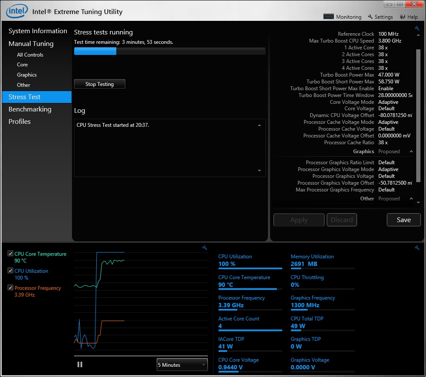Select Other tuning page
426x377 pixels.
(x=23, y=85)
